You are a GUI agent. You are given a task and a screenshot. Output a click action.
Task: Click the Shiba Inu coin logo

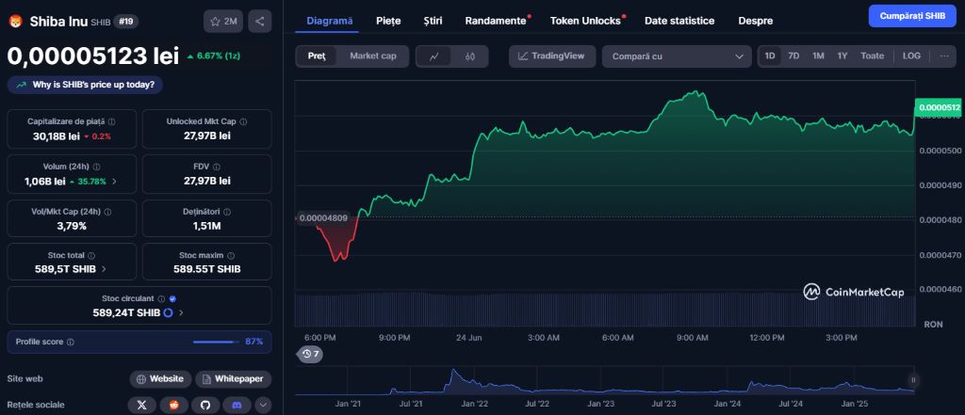click(x=15, y=22)
